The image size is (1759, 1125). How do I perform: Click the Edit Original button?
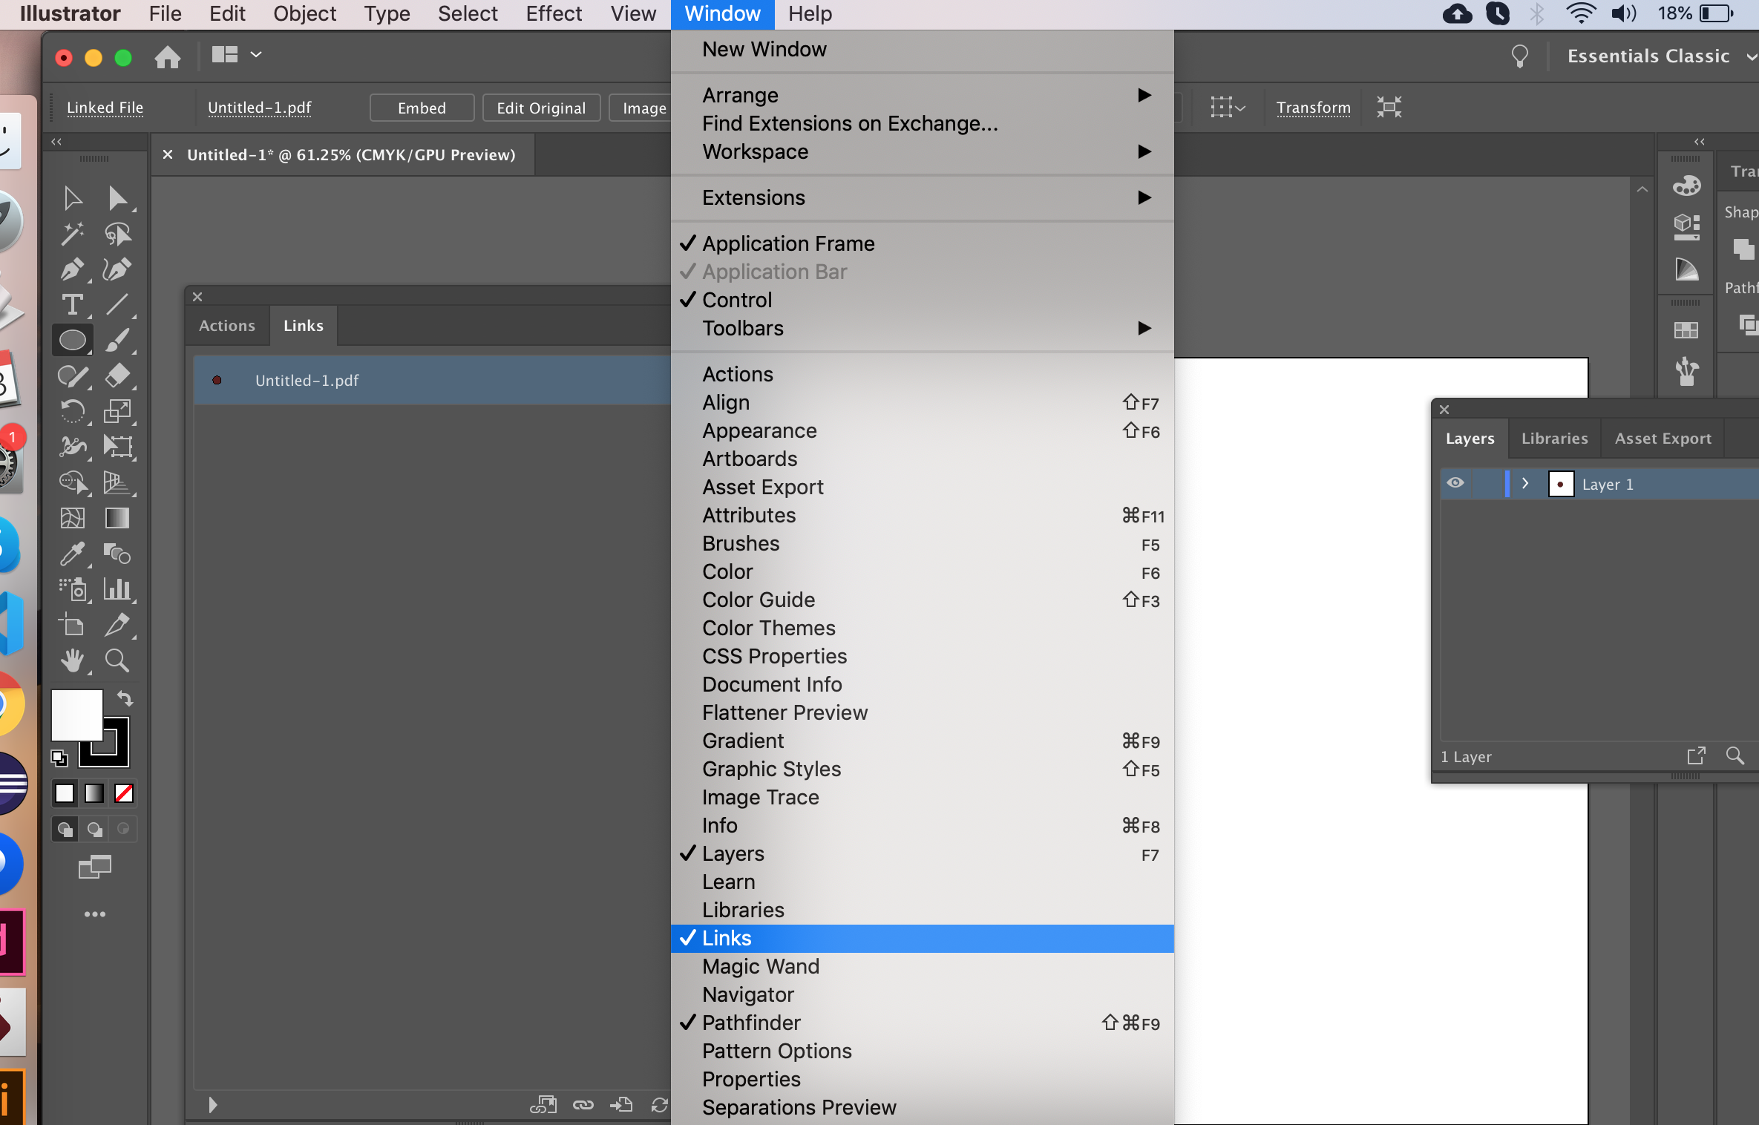tap(540, 108)
